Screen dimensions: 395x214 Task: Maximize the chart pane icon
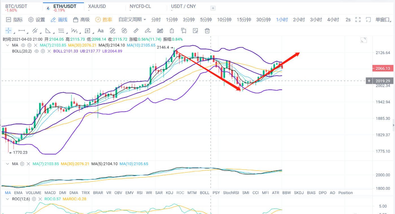click(x=364, y=40)
